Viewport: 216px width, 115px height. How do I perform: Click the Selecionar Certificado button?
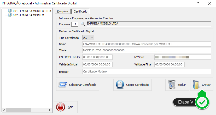pyautogui.click(x=78, y=85)
